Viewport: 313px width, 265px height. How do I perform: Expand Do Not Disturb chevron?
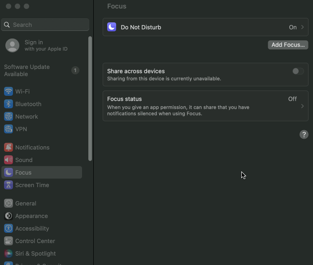point(302,27)
